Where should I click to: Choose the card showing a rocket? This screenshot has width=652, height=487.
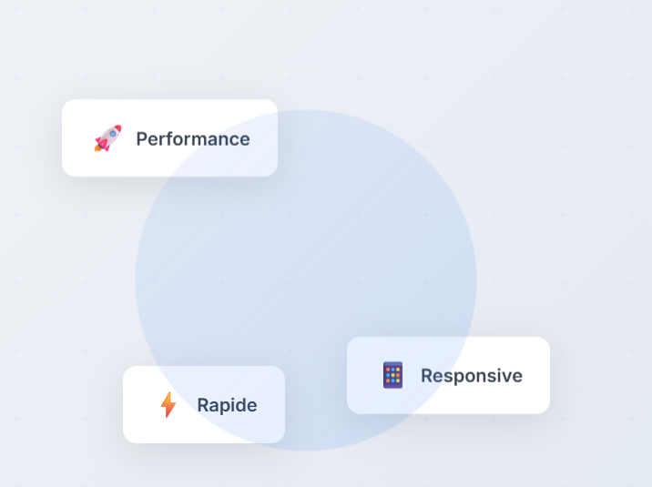[x=169, y=138]
